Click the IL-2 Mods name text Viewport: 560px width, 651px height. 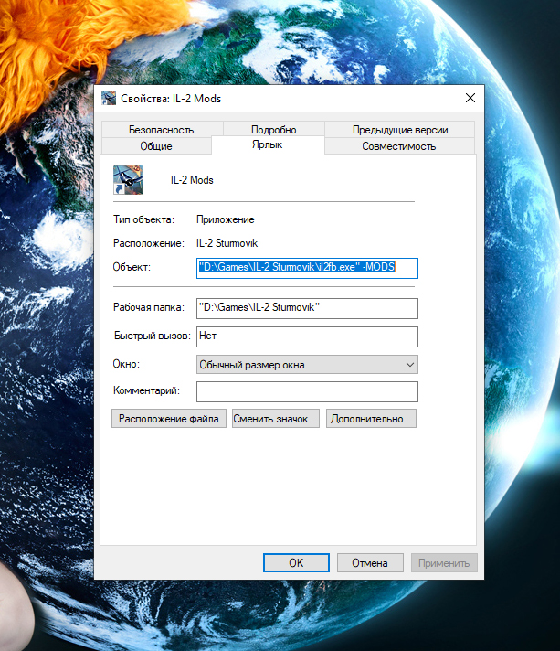coord(192,180)
